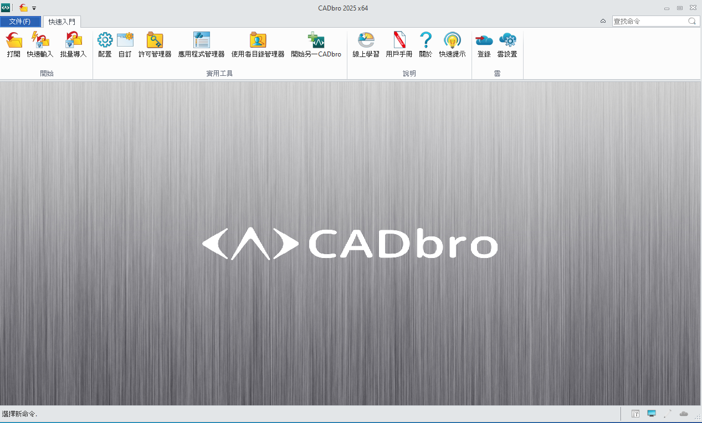Start 批量導入 batch import
This screenshot has height=423, width=702.
(73, 44)
